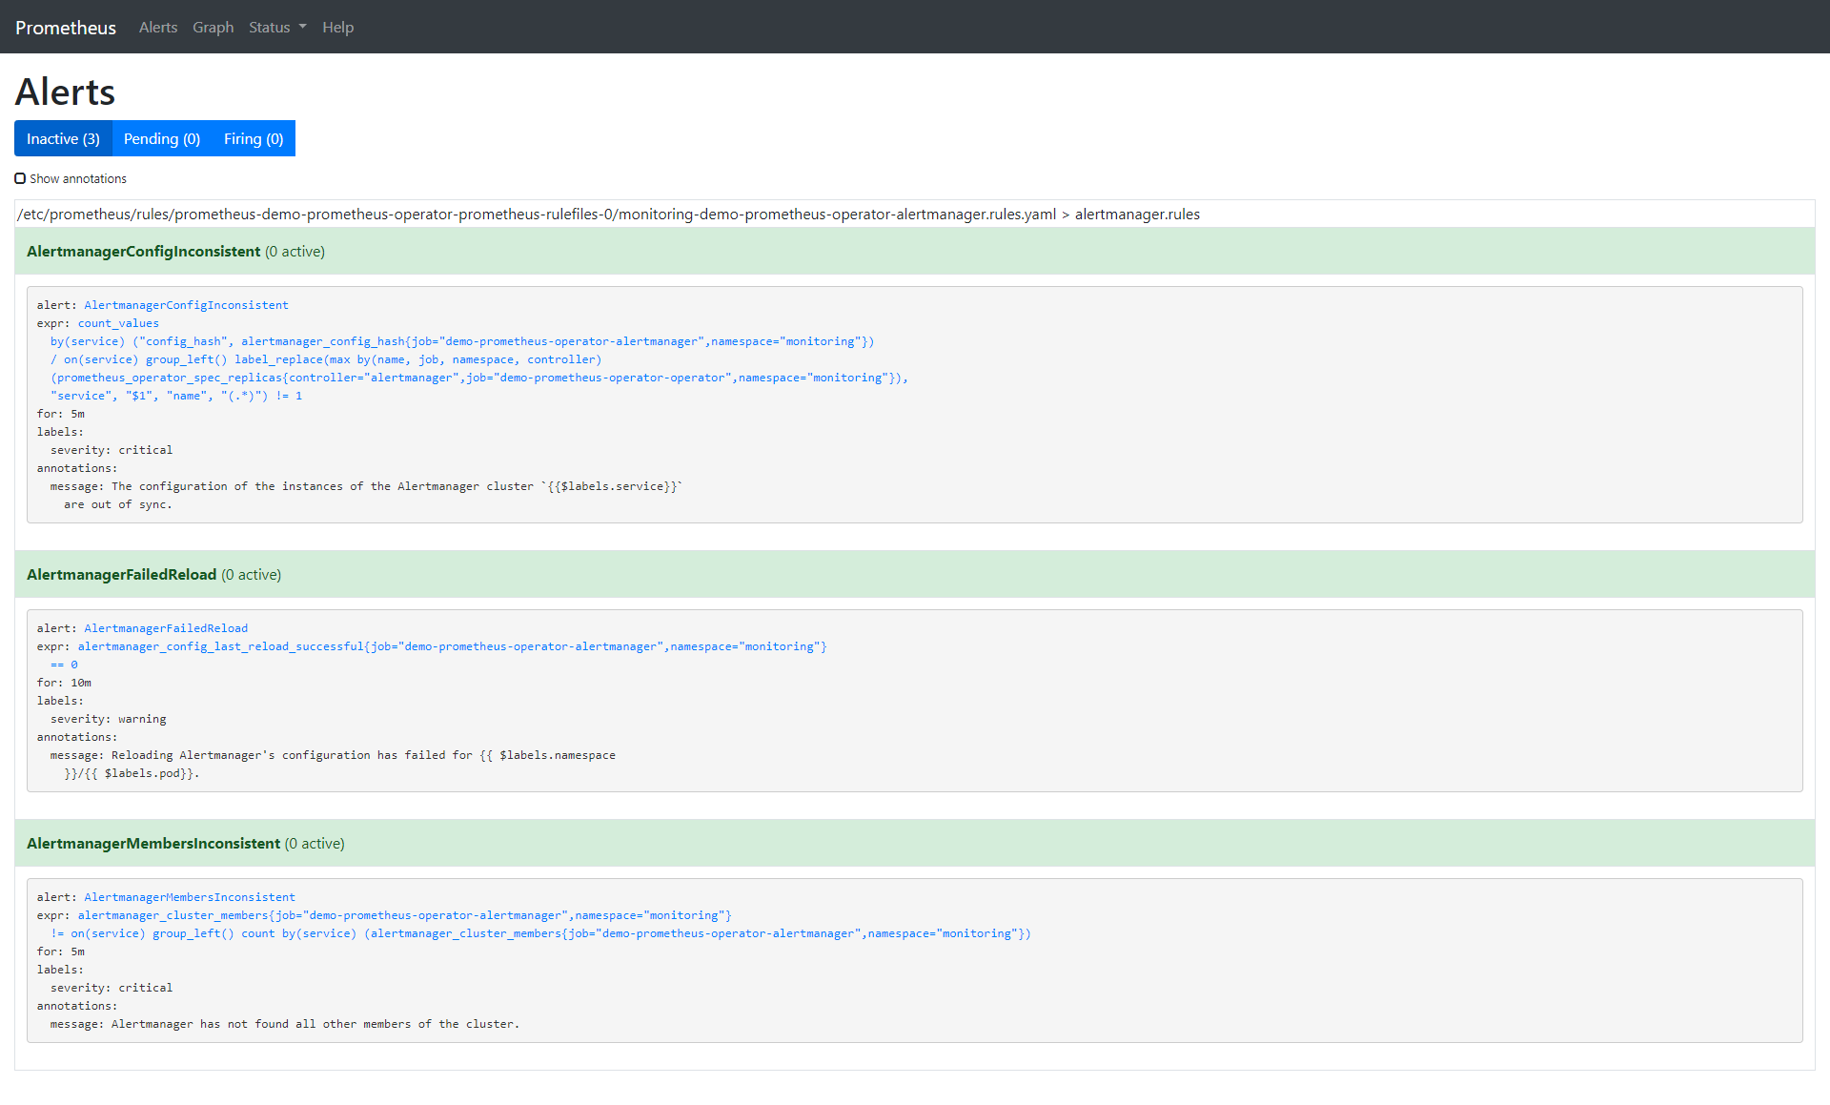The height and width of the screenshot is (1105, 1830).
Task: Collapse the AlertmanagerMembersInconsistent alert header
Action: (153, 843)
